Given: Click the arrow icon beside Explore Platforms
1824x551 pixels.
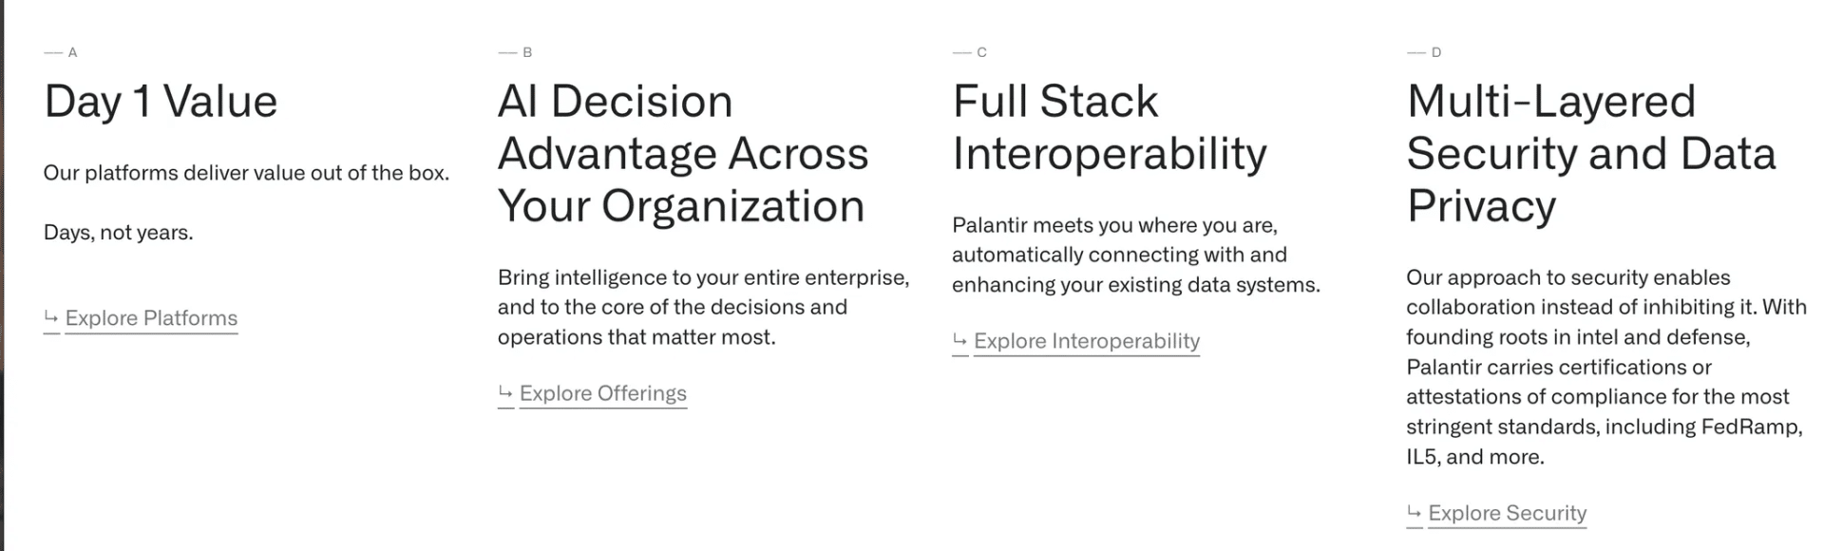Looking at the screenshot, I should point(51,317).
